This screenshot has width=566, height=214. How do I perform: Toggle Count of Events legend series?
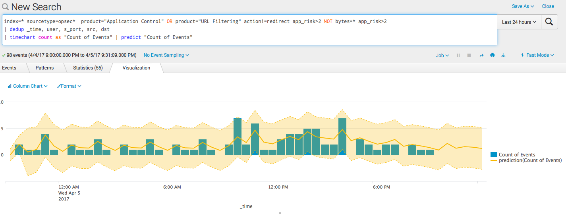pos(494,155)
